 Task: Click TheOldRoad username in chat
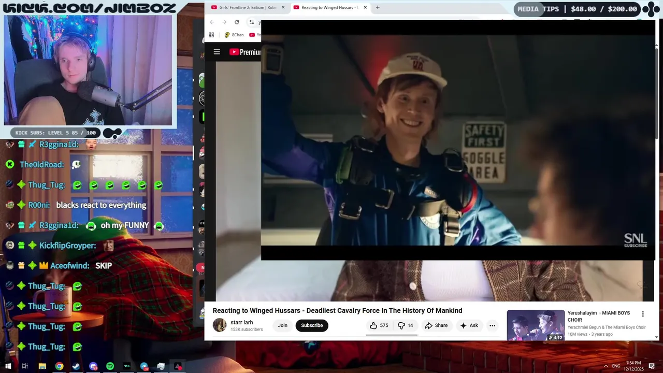point(41,165)
